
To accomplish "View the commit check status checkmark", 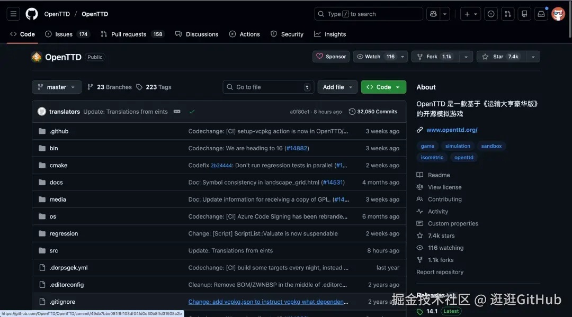I will [192, 112].
